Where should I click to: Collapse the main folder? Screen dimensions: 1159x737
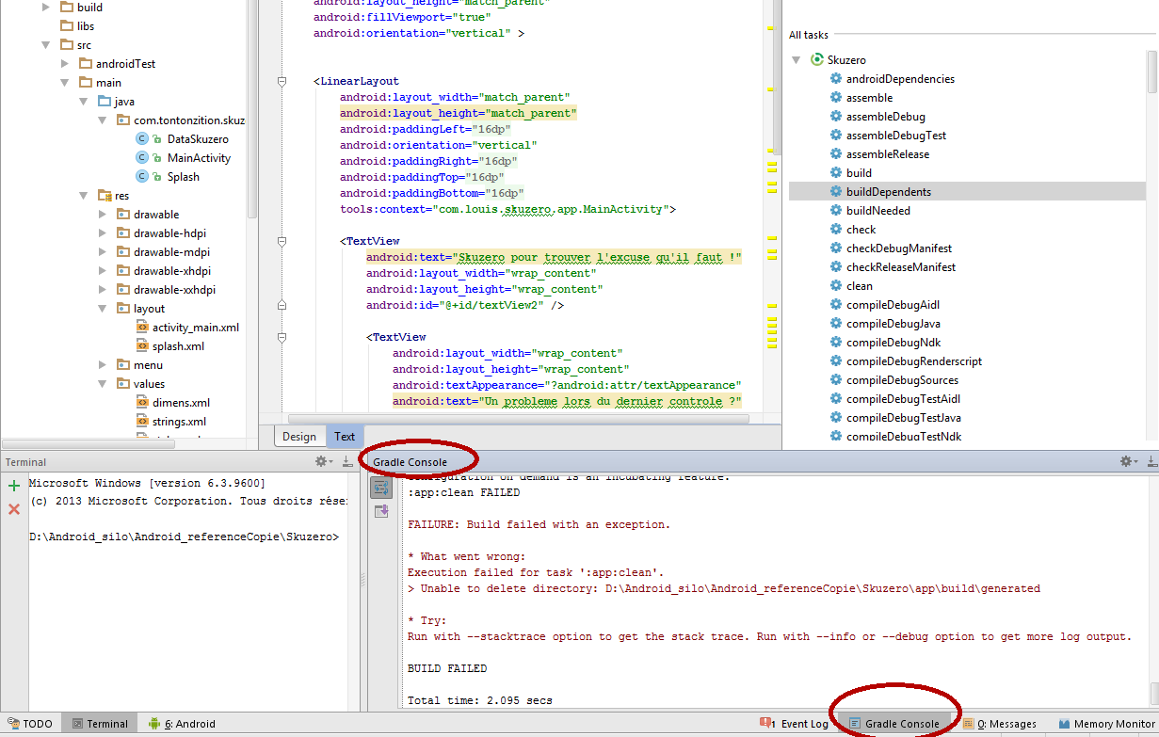(65, 83)
